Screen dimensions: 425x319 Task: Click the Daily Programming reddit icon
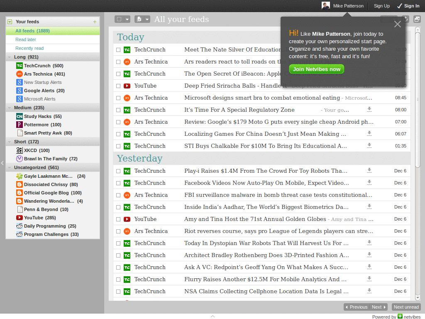pos(19,226)
